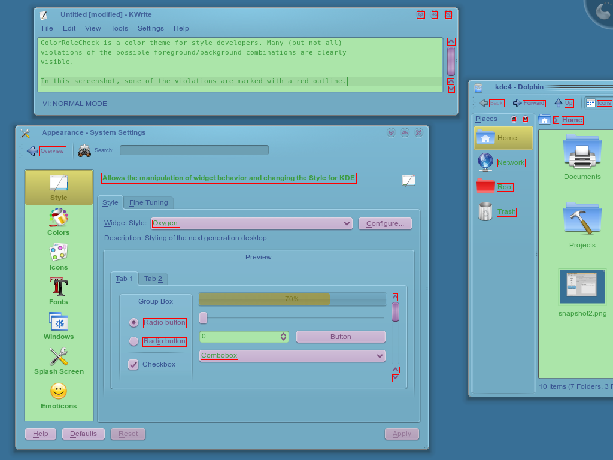The width and height of the screenshot is (613, 460).
Task: Click the Back arrow in Dolphin toolbar
Action: [484, 103]
